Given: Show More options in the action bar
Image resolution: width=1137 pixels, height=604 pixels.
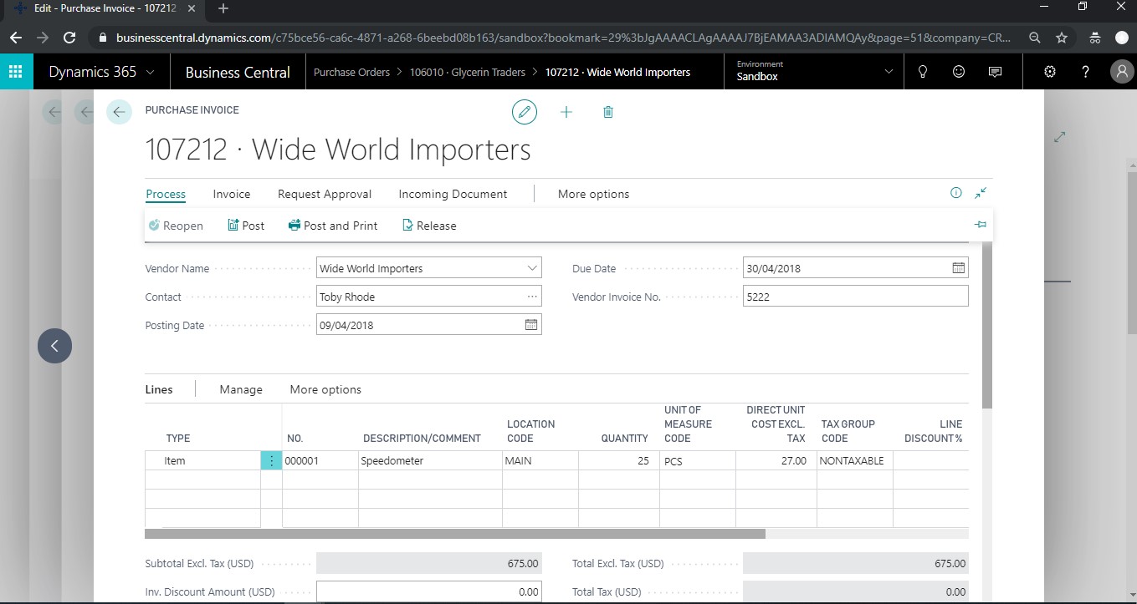Looking at the screenshot, I should tap(593, 194).
